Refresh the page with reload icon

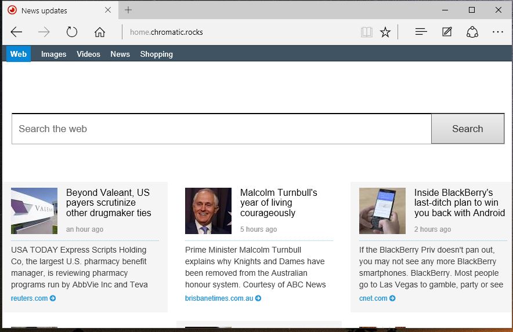click(71, 32)
